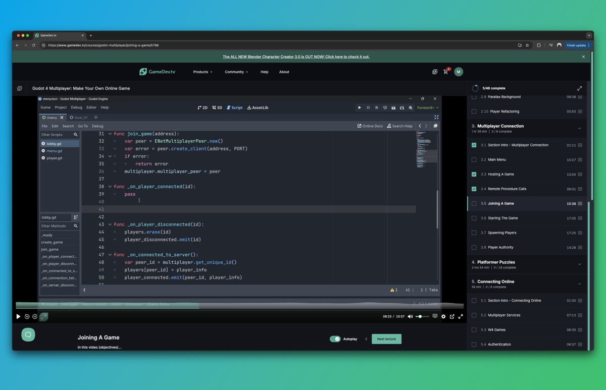The image size is (606, 390).
Task: Rewind the video ten seconds
Action: (x=27, y=316)
